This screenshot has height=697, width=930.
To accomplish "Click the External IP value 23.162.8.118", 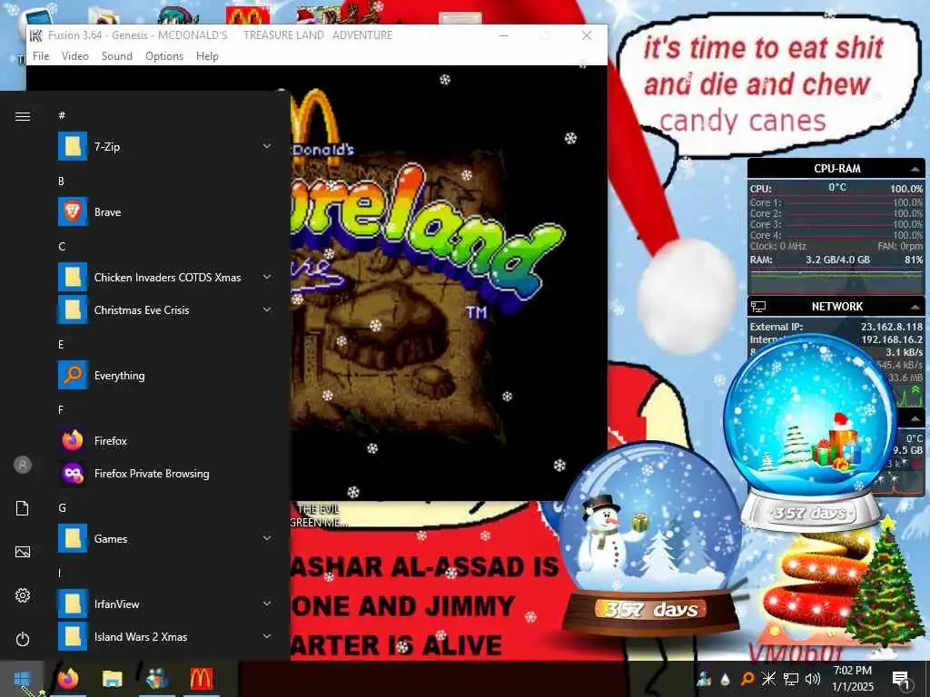I will [x=892, y=327].
